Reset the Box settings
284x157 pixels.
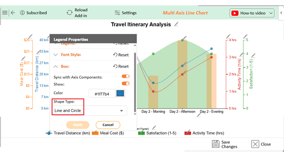121,67
